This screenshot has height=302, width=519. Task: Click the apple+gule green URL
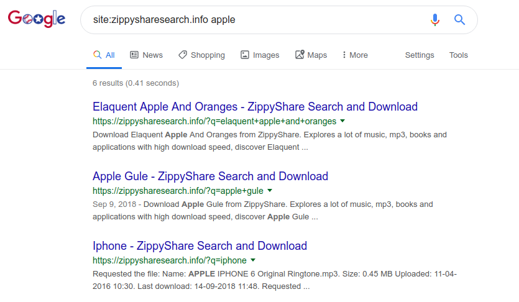(178, 191)
